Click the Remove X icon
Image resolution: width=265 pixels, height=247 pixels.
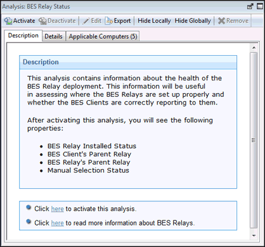point(221,21)
